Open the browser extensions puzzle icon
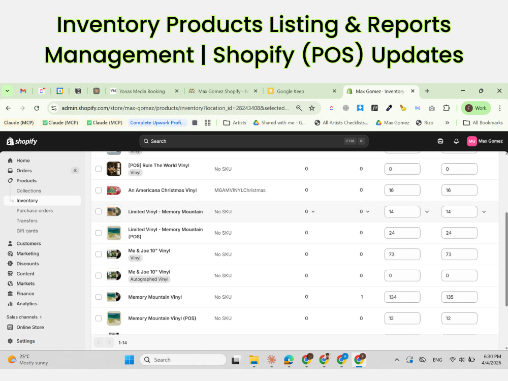Screen dimensions: 508x381 pyautogui.click(x=447, y=108)
